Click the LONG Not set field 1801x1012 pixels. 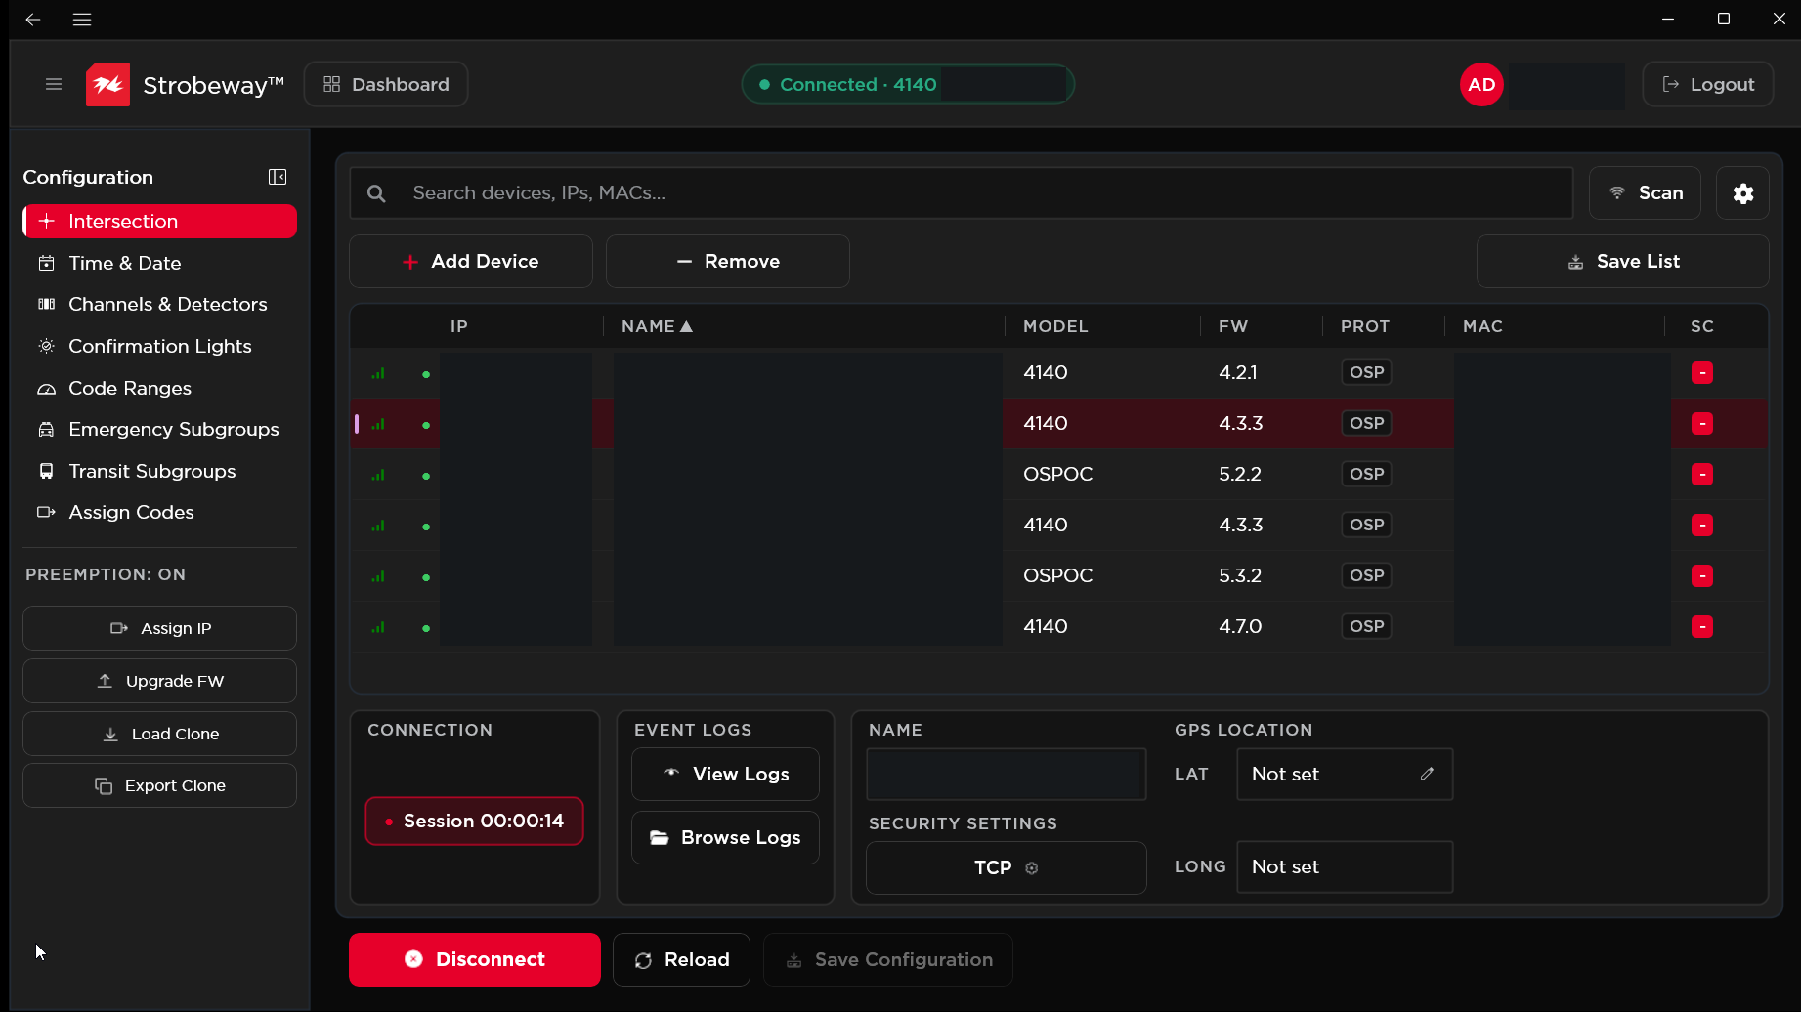click(1345, 866)
